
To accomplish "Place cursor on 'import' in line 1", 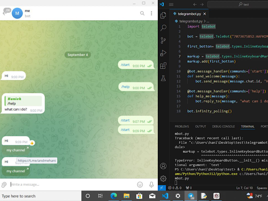I will point(193,26).
